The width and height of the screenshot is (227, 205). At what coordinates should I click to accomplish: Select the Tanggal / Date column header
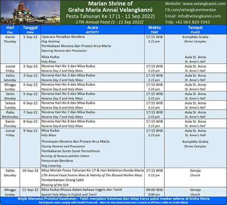coord(30,30)
